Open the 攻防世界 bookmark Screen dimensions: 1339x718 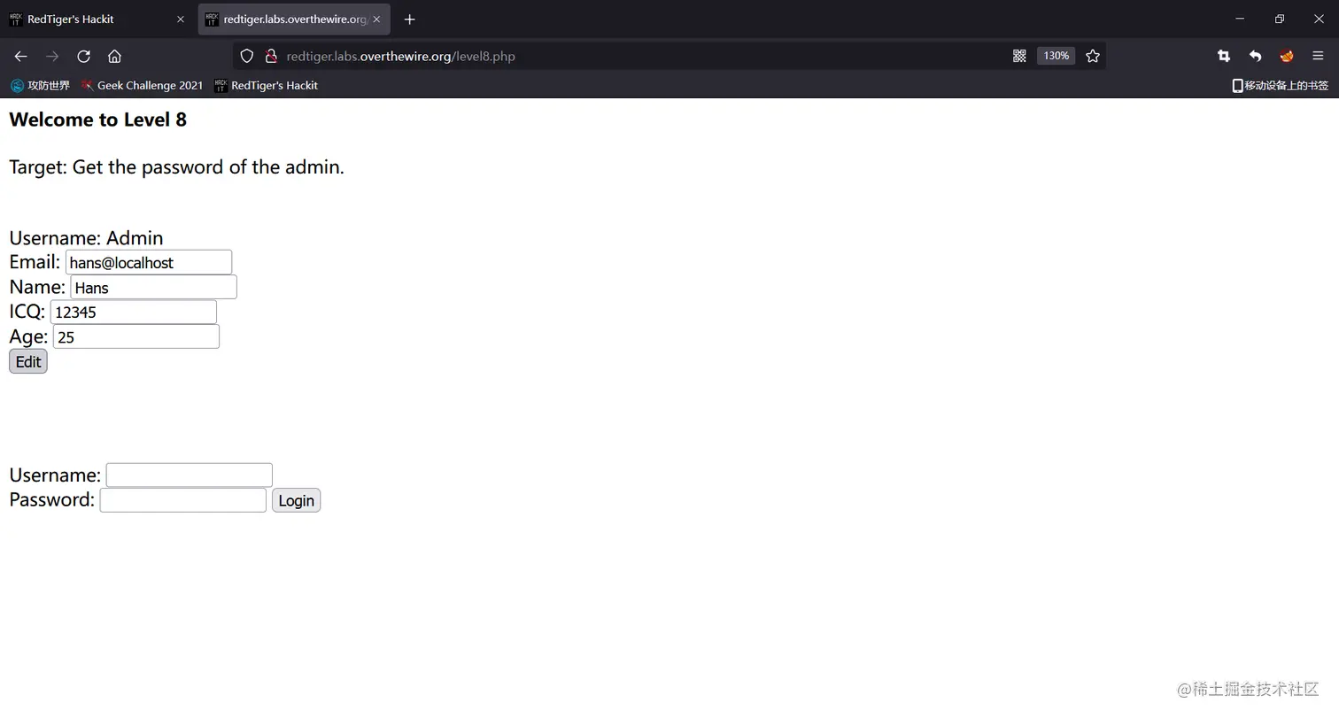click(x=40, y=86)
